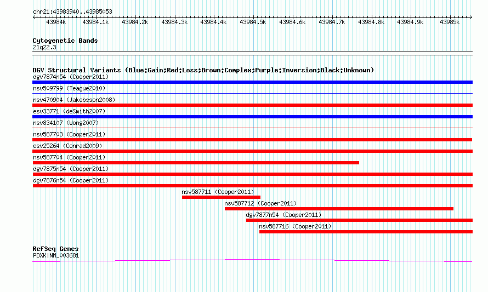Click the chr21:43983940..43985053 coordinates label
The width and height of the screenshot is (488, 292).
coord(72,12)
